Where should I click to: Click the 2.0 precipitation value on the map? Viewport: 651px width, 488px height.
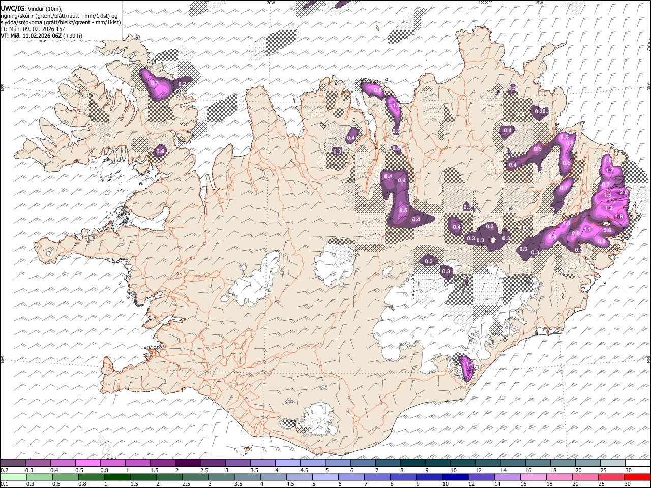(x=623, y=193)
